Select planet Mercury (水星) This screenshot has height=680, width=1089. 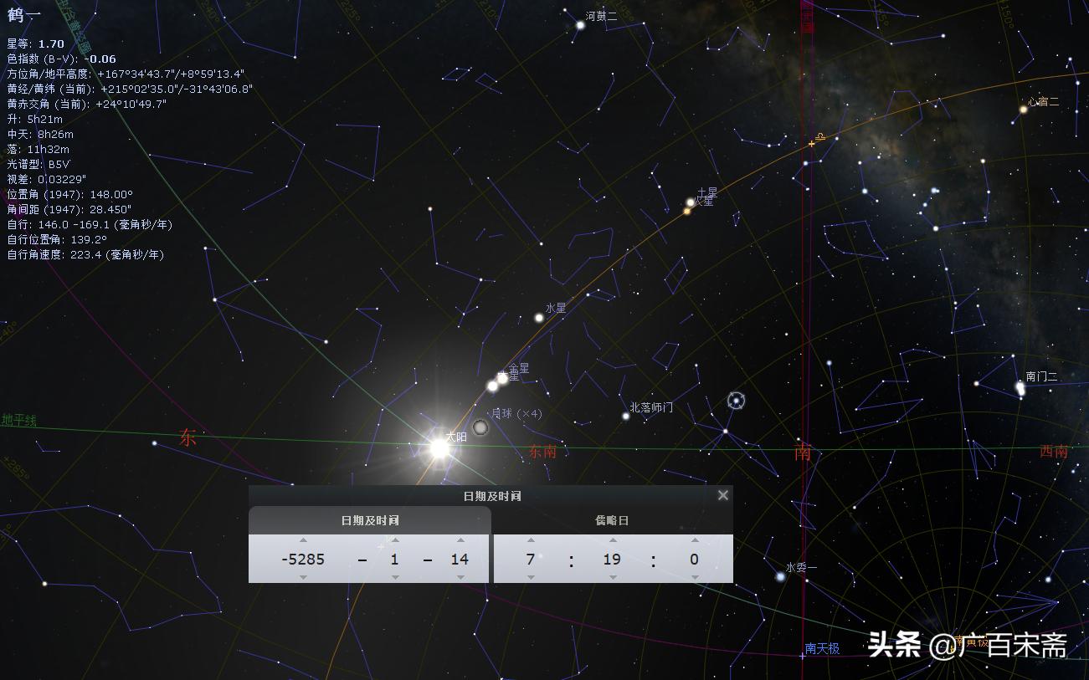click(539, 318)
